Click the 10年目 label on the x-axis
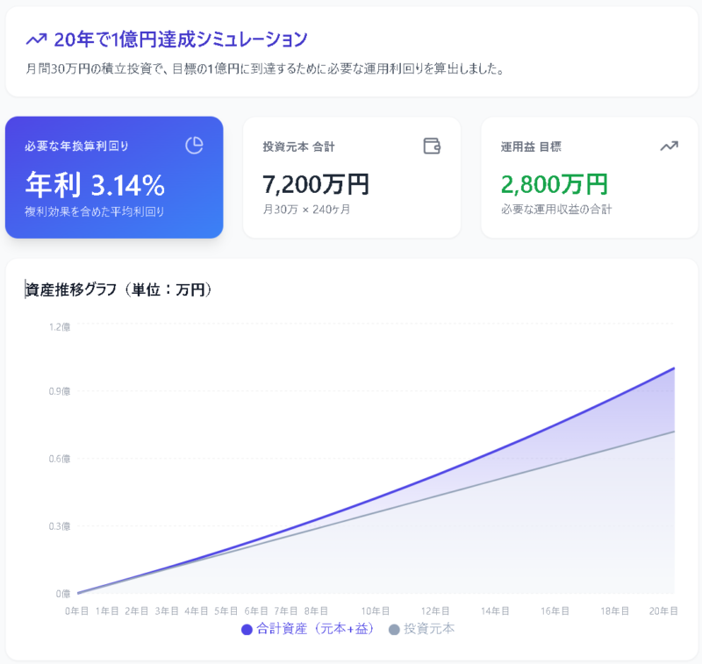This screenshot has width=702, height=664. click(375, 610)
